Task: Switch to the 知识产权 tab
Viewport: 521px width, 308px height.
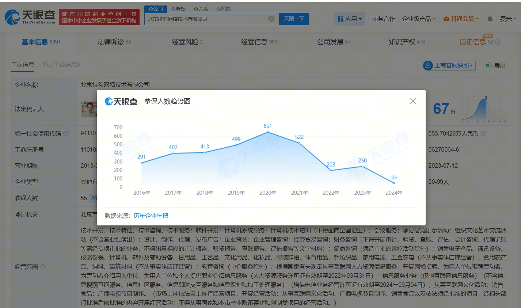Action: tap(407, 42)
